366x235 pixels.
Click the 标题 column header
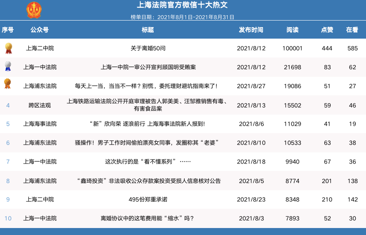[148, 30]
